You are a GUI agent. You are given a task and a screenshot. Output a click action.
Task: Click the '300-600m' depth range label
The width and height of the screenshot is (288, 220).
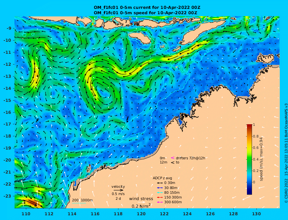[173, 202]
